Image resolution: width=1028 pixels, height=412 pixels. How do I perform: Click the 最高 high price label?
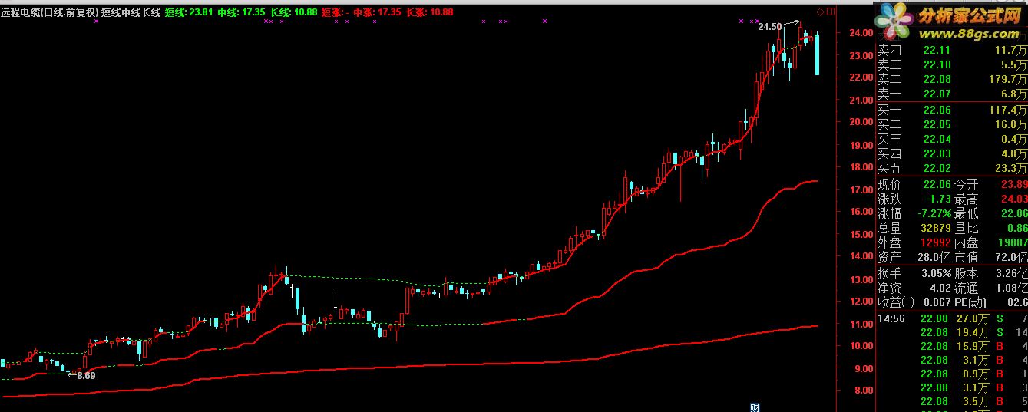point(967,199)
